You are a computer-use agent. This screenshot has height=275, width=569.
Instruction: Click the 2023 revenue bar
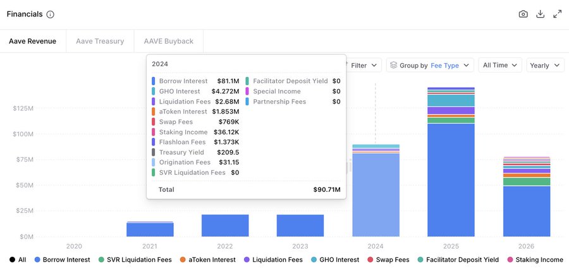tap(300, 225)
